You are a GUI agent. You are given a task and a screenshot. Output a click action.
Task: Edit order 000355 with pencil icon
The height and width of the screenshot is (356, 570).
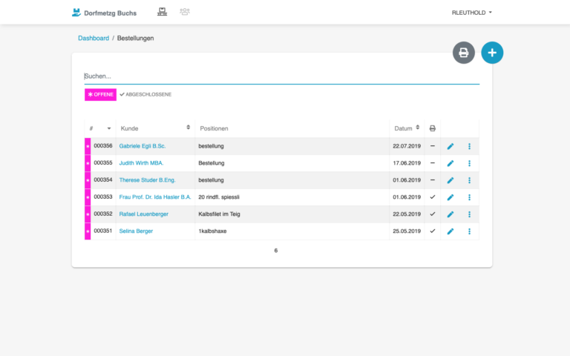pos(450,163)
